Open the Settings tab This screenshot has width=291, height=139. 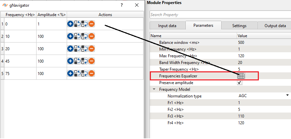click(x=239, y=26)
